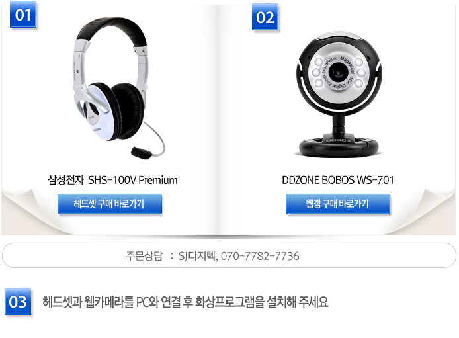
Task: Click the 주문상담 label text
Action: pyautogui.click(x=144, y=256)
